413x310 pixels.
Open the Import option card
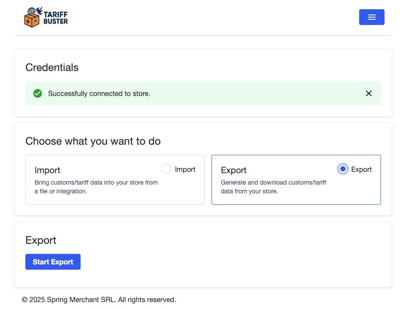point(115,180)
